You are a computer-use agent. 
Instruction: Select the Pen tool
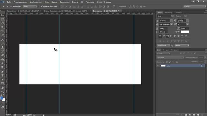[2, 72]
